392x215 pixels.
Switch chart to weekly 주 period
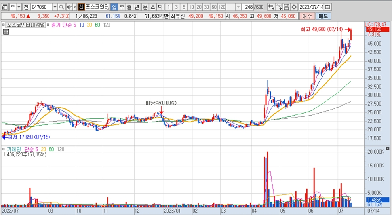122,7
